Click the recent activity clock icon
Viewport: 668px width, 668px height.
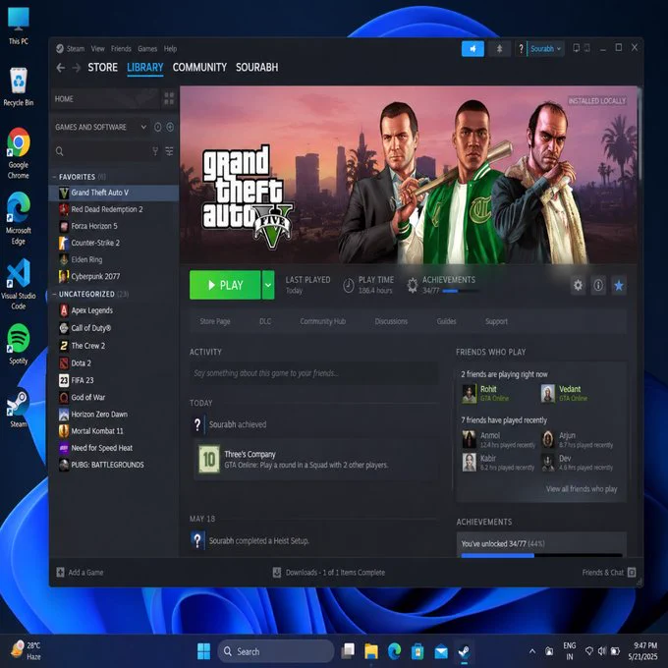point(157,127)
